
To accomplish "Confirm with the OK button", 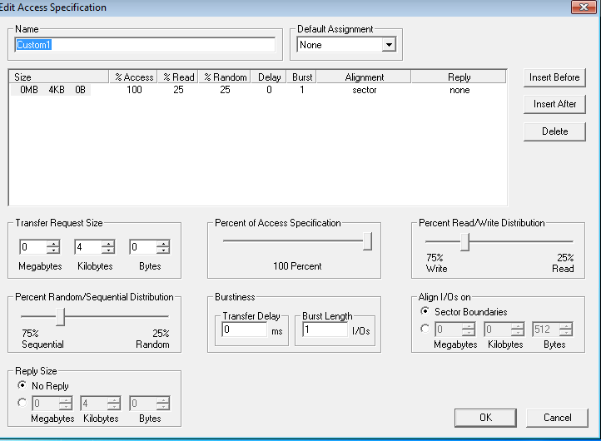I will coord(485,417).
